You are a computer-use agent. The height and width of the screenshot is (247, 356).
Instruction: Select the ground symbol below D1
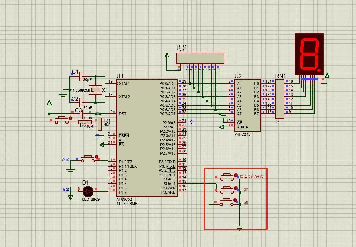tap(71, 197)
